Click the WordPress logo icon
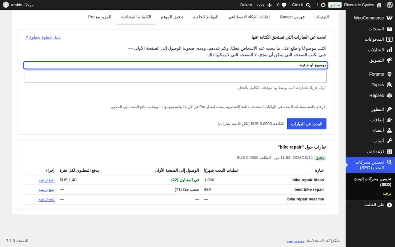Screen dimensions: 395x247 pos(390,5)
